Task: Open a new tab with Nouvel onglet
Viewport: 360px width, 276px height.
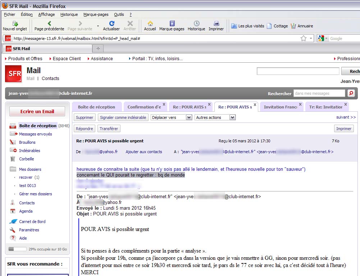Action: click(x=15, y=26)
